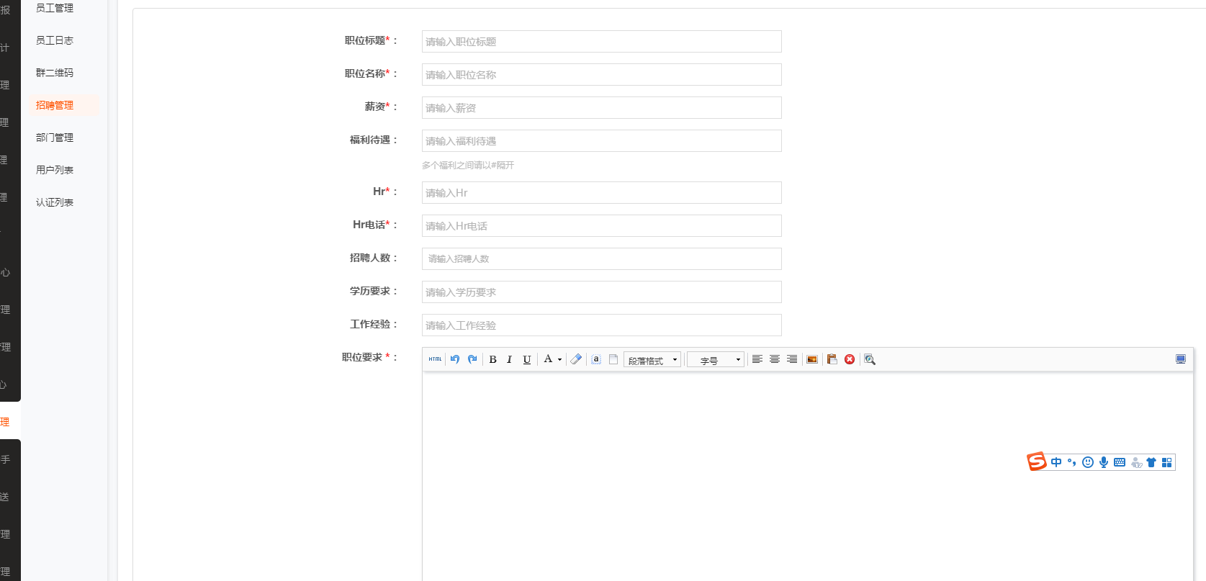Image resolution: width=1206 pixels, height=581 pixels.
Task: Open the 用户列表 sidebar link
Action: (55, 170)
